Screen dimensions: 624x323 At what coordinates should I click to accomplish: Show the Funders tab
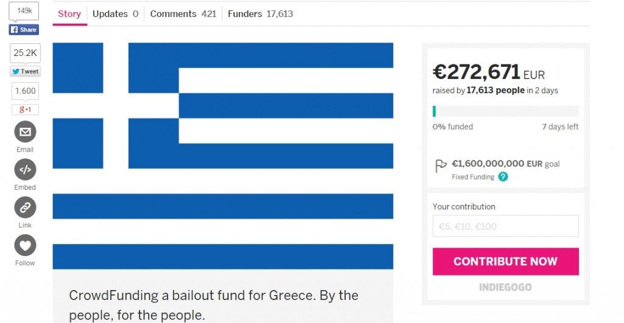(260, 14)
